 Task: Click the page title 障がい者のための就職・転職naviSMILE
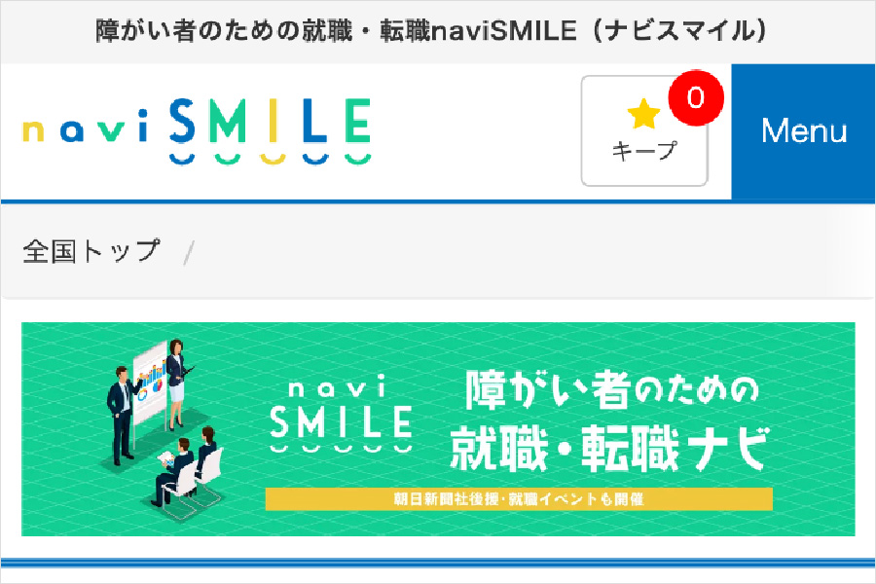tap(431, 31)
